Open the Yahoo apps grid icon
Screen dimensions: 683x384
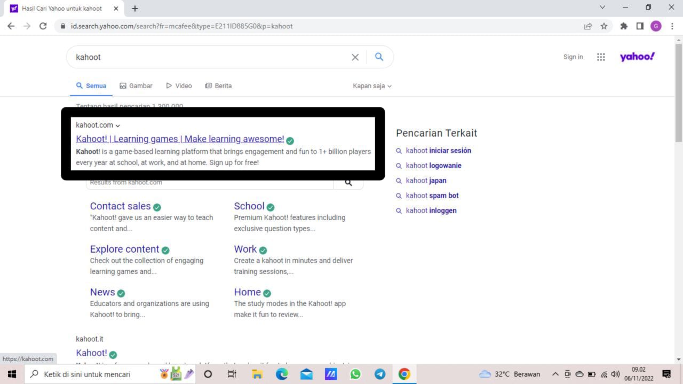[x=601, y=57]
